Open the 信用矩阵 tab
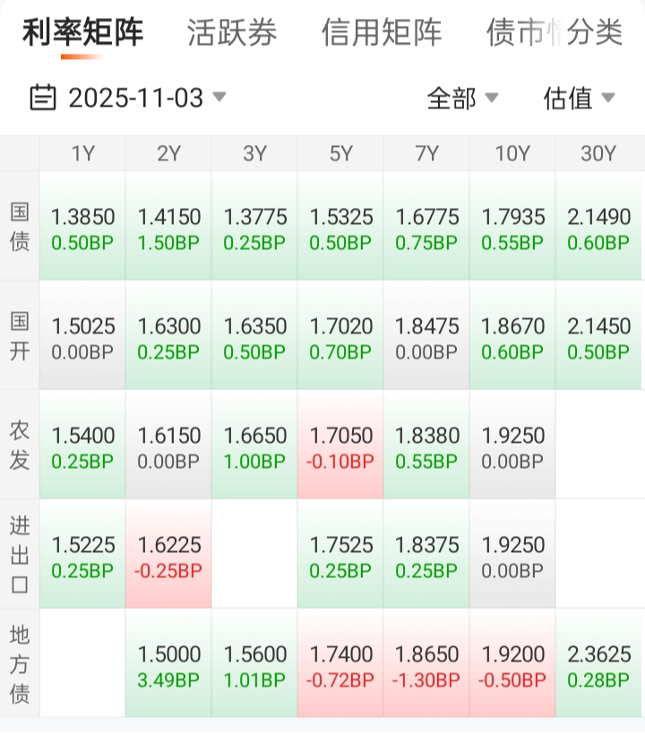This screenshot has height=735, width=645. 382,33
